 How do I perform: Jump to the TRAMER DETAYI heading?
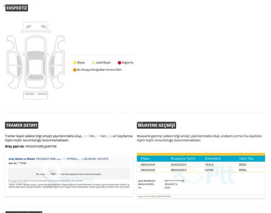click(21, 125)
